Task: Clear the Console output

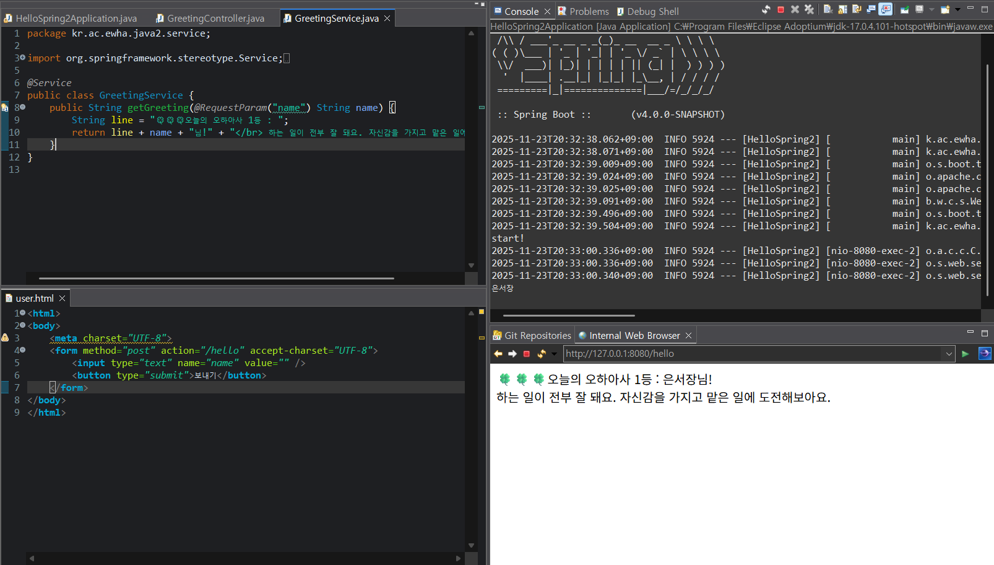Action: pyautogui.click(x=828, y=9)
